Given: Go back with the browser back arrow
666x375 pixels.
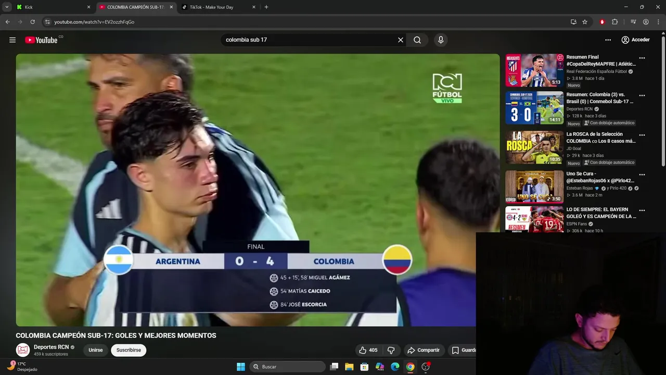Looking at the screenshot, I should 7,22.
